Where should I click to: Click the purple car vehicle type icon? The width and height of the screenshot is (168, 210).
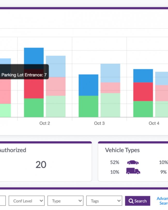tap(133, 162)
